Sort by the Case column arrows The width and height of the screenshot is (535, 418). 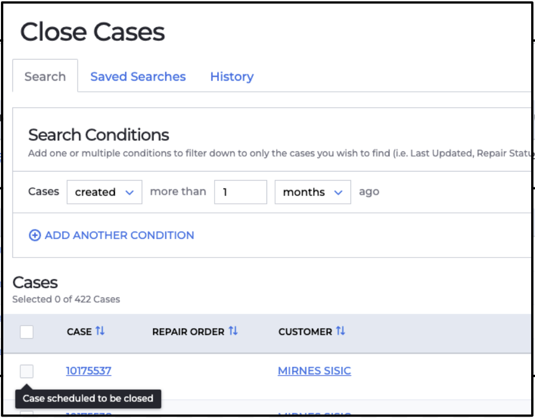tap(100, 331)
